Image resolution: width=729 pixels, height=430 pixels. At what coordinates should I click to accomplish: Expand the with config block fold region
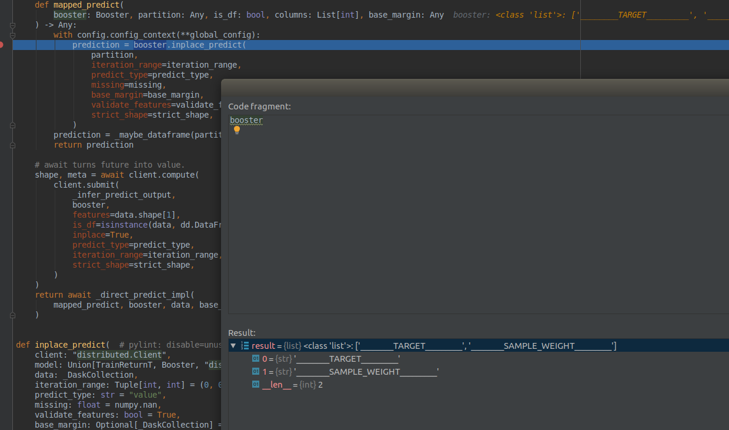coord(12,34)
